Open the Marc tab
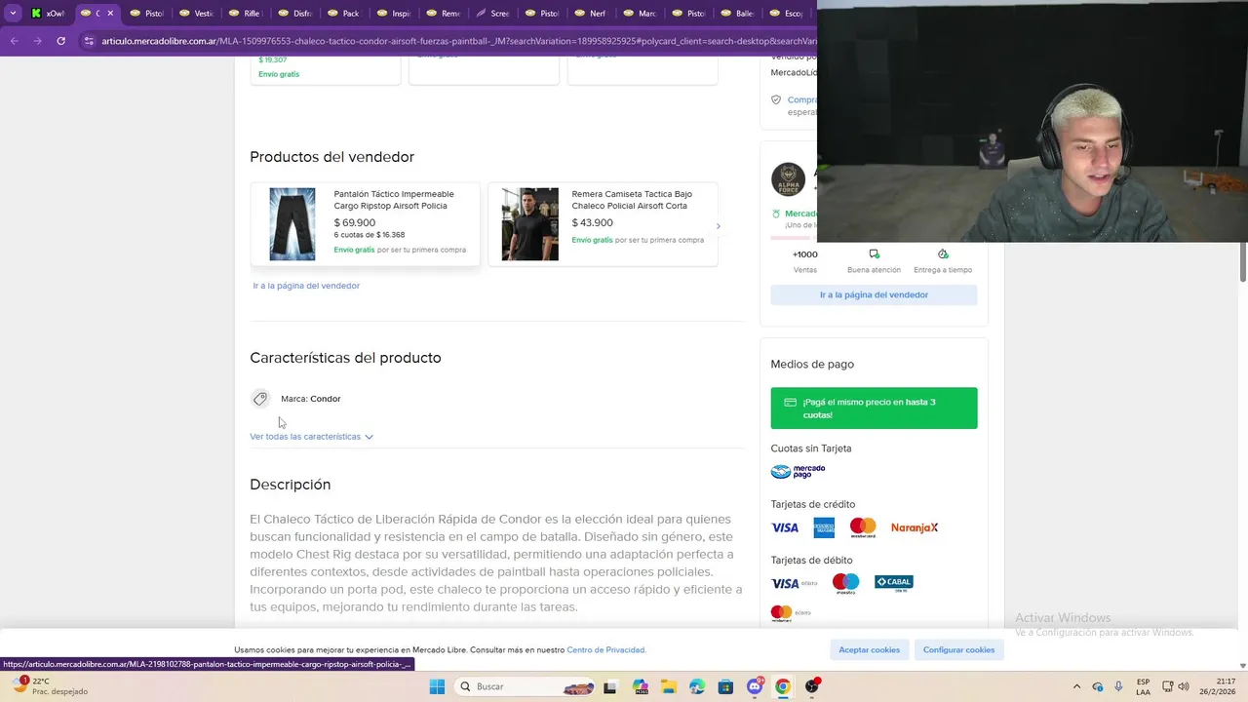 click(x=639, y=14)
